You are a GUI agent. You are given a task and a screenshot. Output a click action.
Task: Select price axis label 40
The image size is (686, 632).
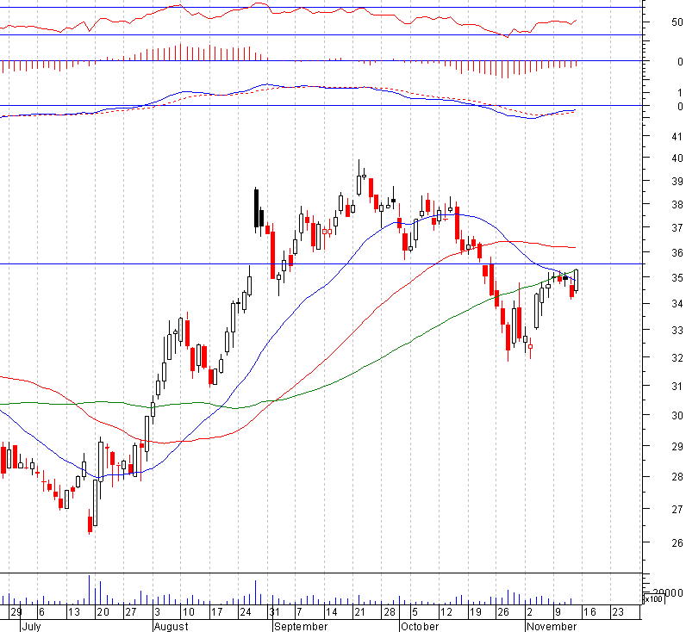[677, 158]
